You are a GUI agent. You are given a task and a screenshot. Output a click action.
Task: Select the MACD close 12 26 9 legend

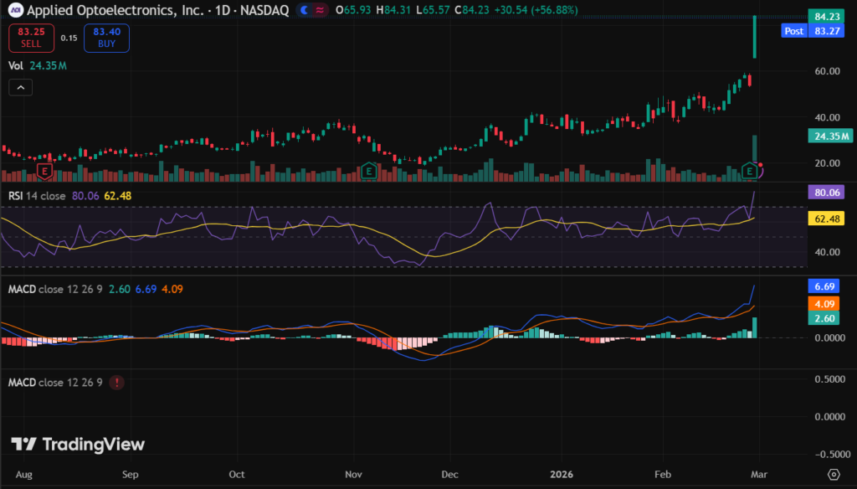tap(54, 289)
